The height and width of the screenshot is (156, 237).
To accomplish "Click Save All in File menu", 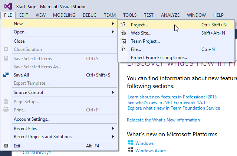I will coord(59,75).
